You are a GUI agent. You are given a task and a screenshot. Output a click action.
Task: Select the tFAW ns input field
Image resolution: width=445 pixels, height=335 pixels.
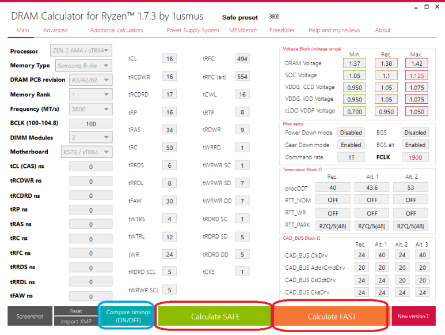pos(91,296)
